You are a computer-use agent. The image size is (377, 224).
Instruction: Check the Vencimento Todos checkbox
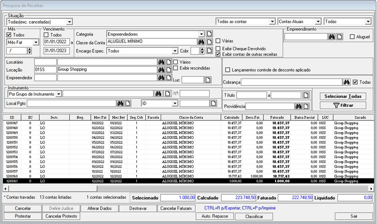pos(46,35)
